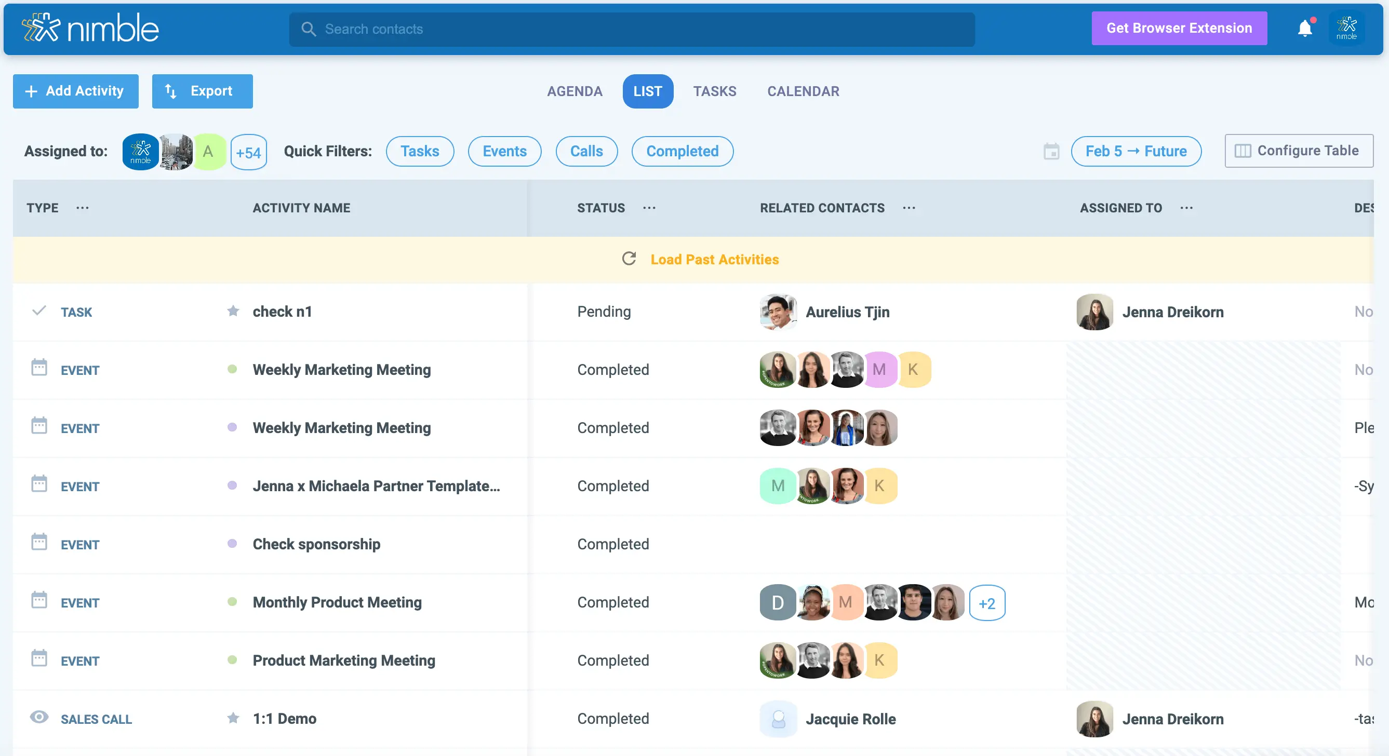Expand the +54 assignees list
Screen dimensions: 1389x756
pyautogui.click(x=249, y=152)
